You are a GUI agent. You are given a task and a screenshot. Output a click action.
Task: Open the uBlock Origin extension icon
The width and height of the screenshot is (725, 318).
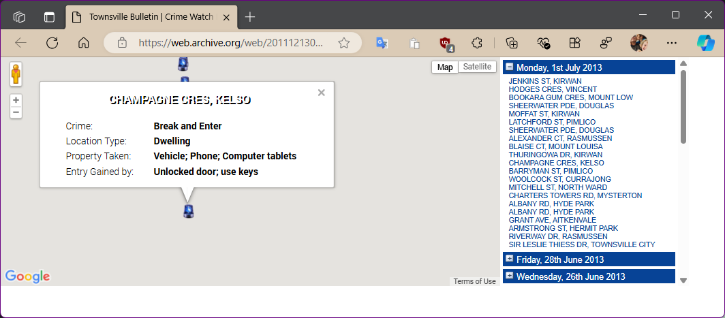pos(446,43)
